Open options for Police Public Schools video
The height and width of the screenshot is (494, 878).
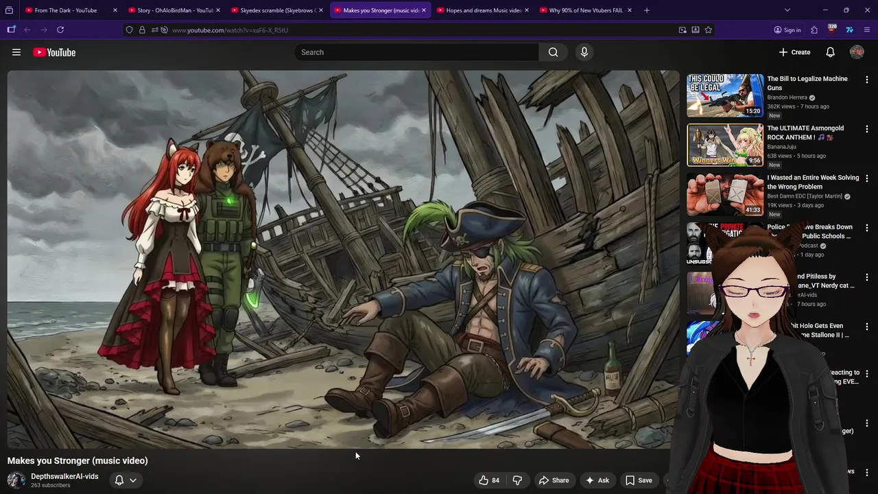[x=867, y=228]
